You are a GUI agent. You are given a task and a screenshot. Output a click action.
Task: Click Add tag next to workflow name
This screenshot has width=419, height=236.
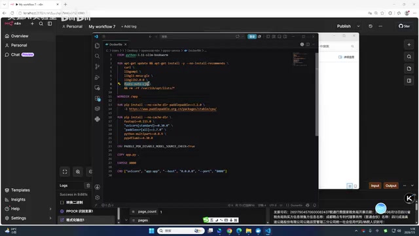click(x=129, y=26)
